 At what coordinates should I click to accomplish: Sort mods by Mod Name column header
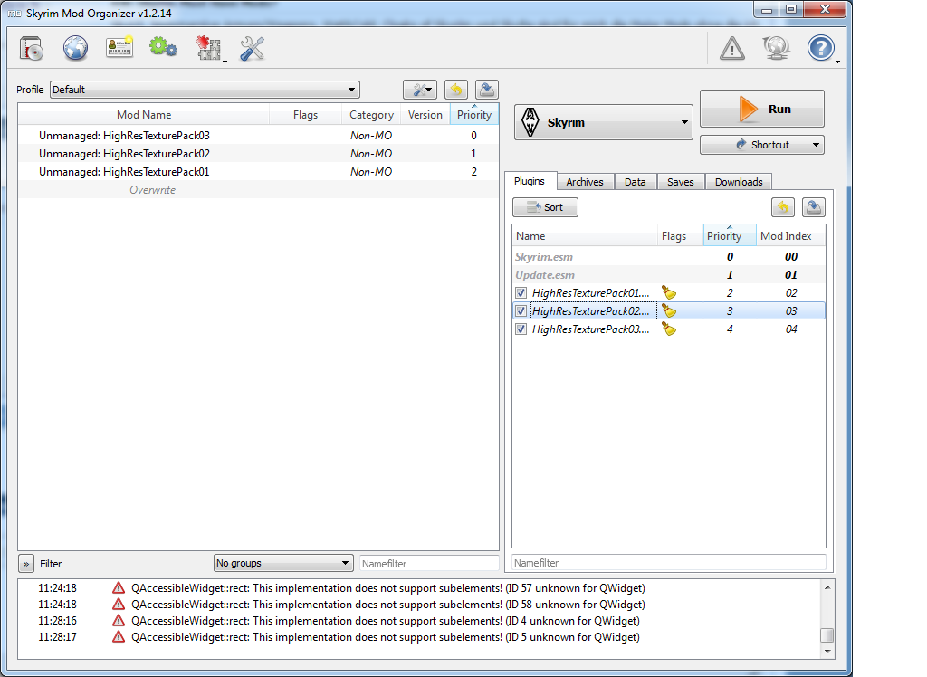144,115
